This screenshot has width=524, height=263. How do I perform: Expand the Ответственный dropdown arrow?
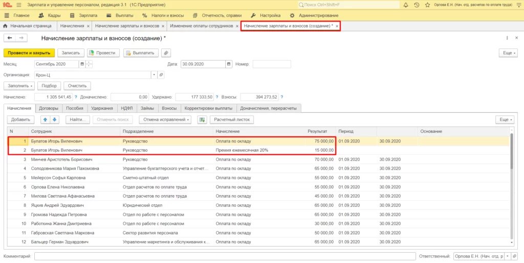(507, 256)
